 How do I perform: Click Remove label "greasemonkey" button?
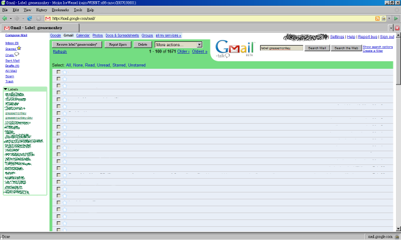tap(76, 44)
